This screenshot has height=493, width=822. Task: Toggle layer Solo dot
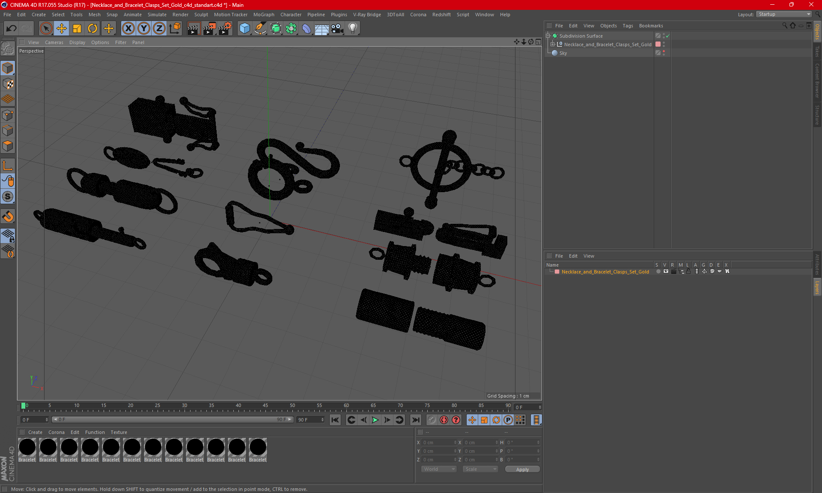[658, 272]
